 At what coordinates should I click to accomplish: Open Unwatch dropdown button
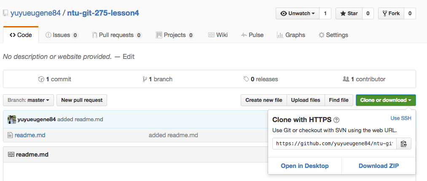click(298, 13)
